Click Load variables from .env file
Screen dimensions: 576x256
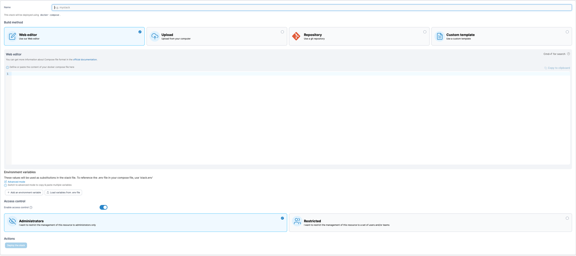(x=63, y=193)
